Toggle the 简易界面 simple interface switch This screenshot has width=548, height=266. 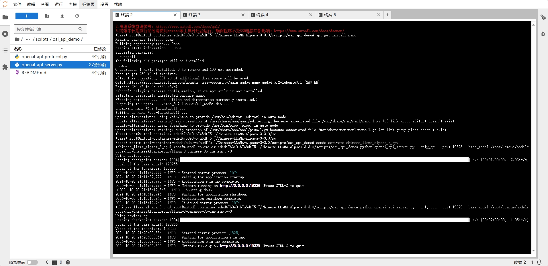click(32, 262)
